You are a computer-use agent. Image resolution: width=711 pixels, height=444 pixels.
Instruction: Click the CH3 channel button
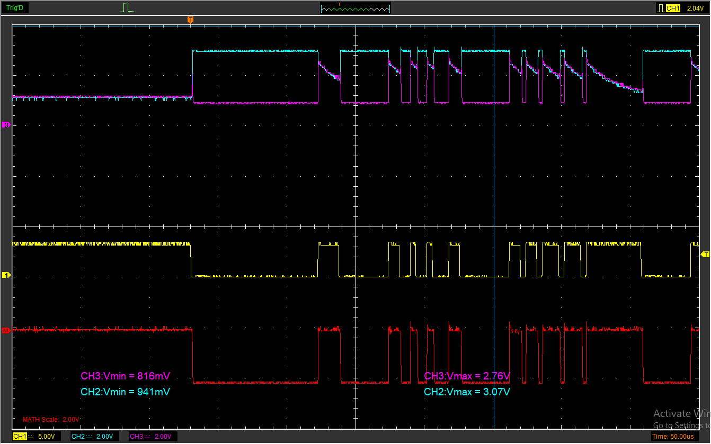click(x=136, y=437)
